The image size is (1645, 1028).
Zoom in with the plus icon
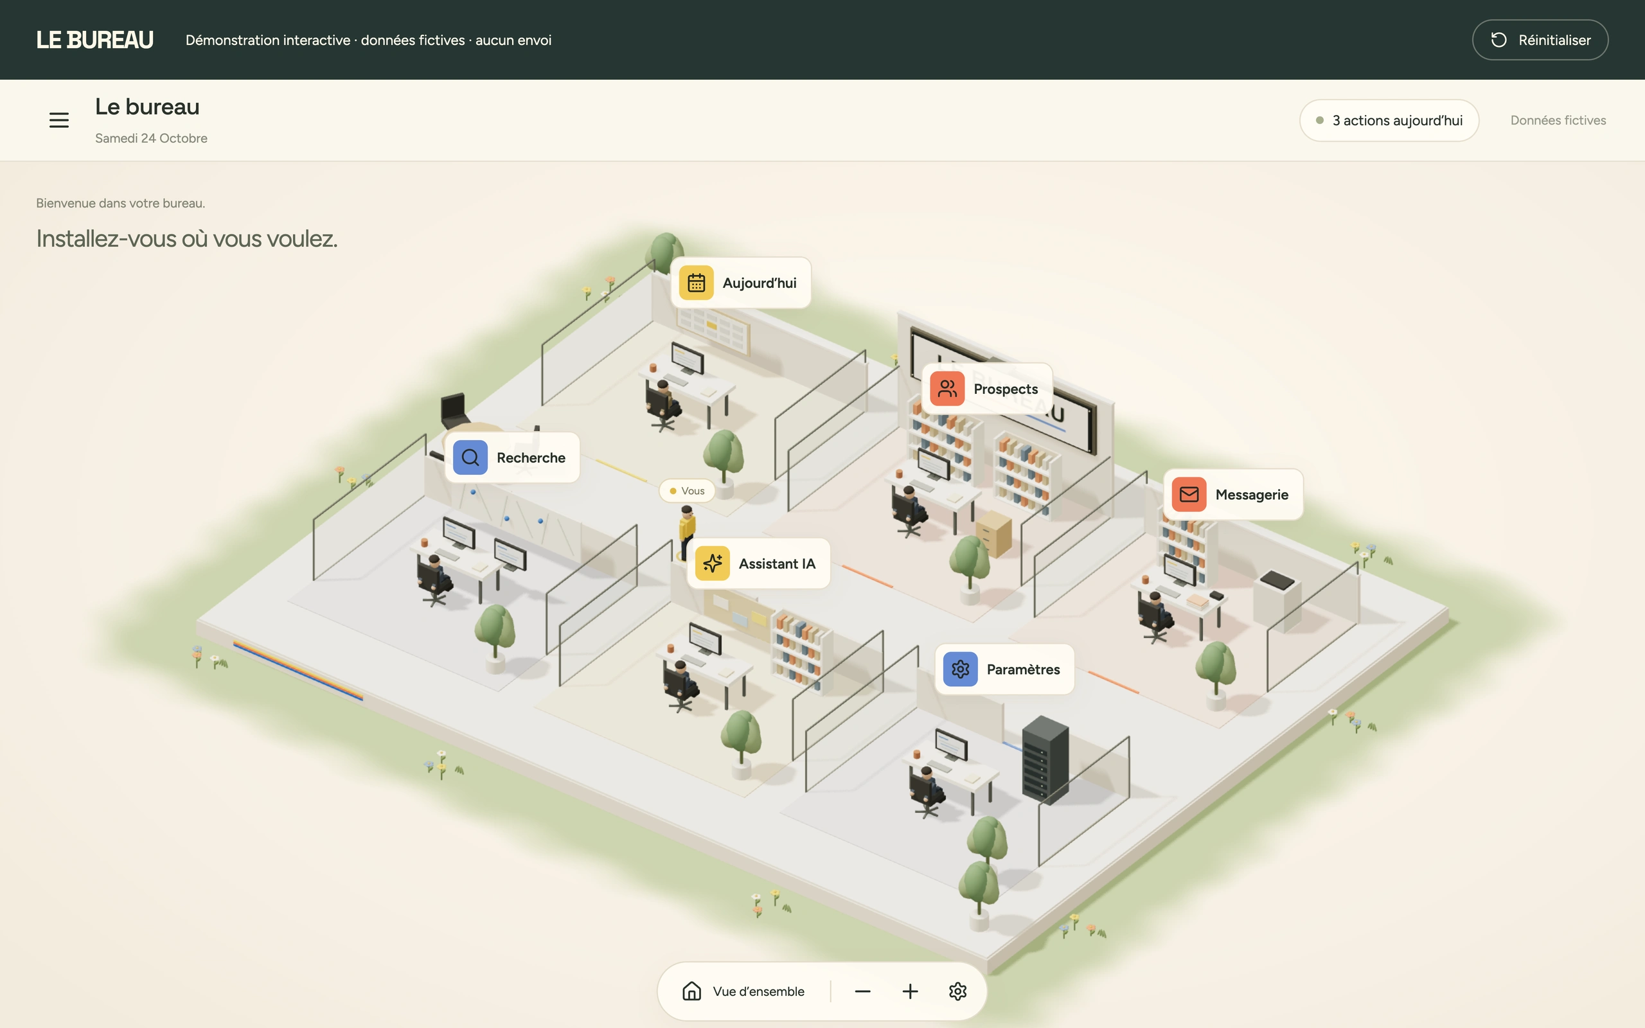pos(910,991)
